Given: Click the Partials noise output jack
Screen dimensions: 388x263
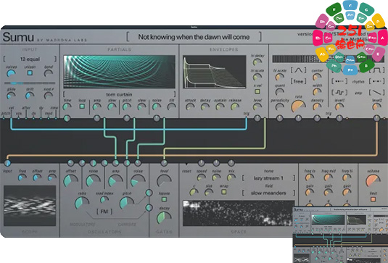Looking at the screenshot, I should tap(157, 118).
